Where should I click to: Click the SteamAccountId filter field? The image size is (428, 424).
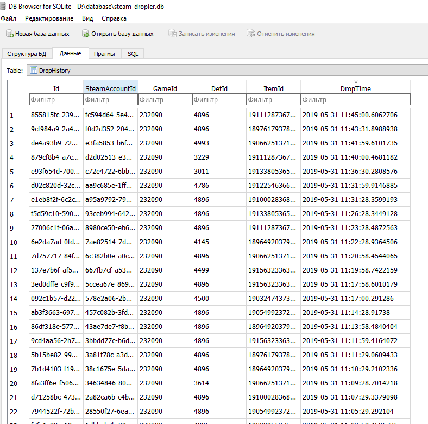point(111,99)
